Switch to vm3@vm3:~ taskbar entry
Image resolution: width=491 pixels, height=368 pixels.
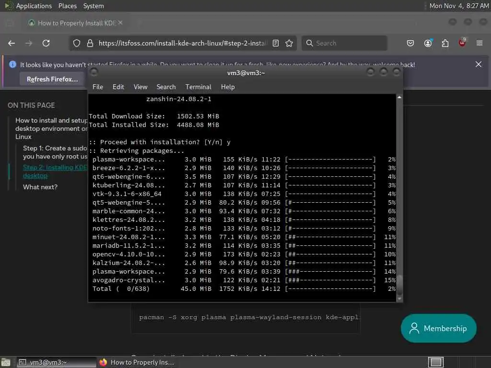(x=56, y=362)
